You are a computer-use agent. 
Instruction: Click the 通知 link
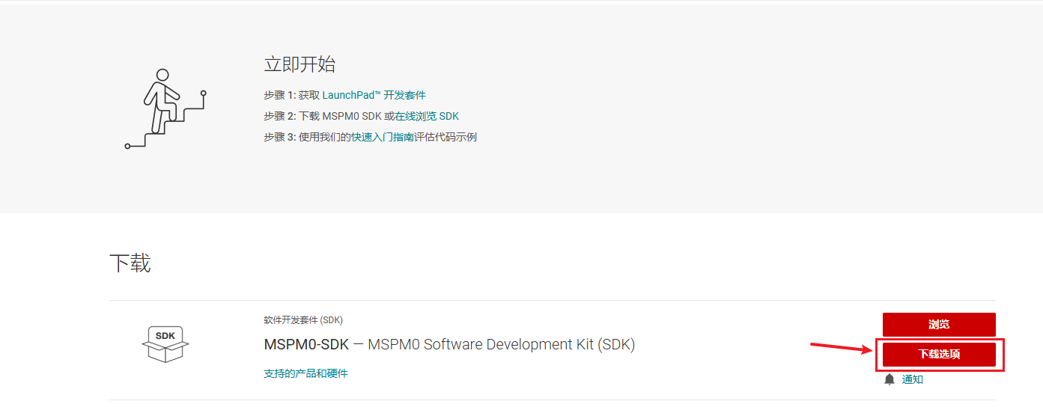(x=913, y=379)
